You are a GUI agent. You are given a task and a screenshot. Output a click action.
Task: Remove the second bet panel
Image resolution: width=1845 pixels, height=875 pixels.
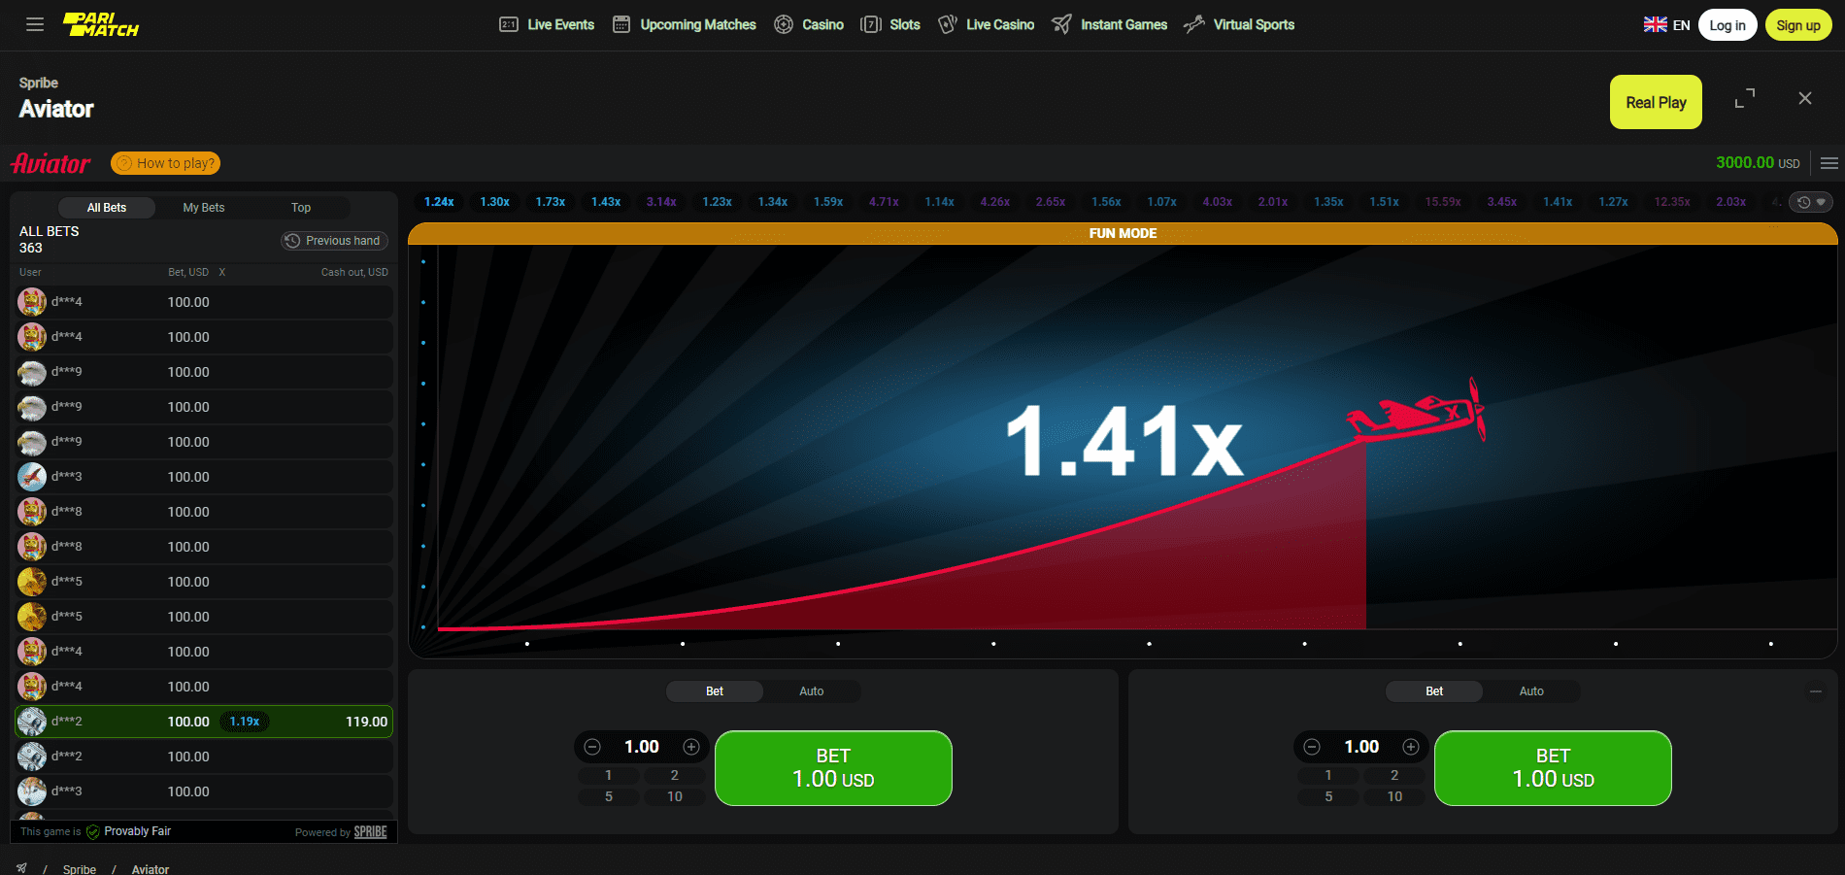coord(1816,691)
